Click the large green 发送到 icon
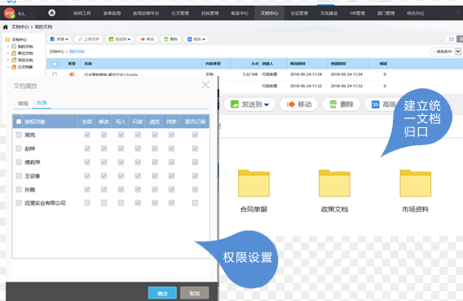 coord(235,104)
